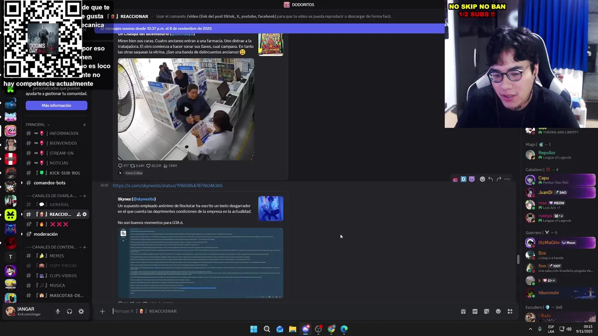Create invite for the REACCIONAR channel
598x336 pixels.
pyautogui.click(x=78, y=214)
